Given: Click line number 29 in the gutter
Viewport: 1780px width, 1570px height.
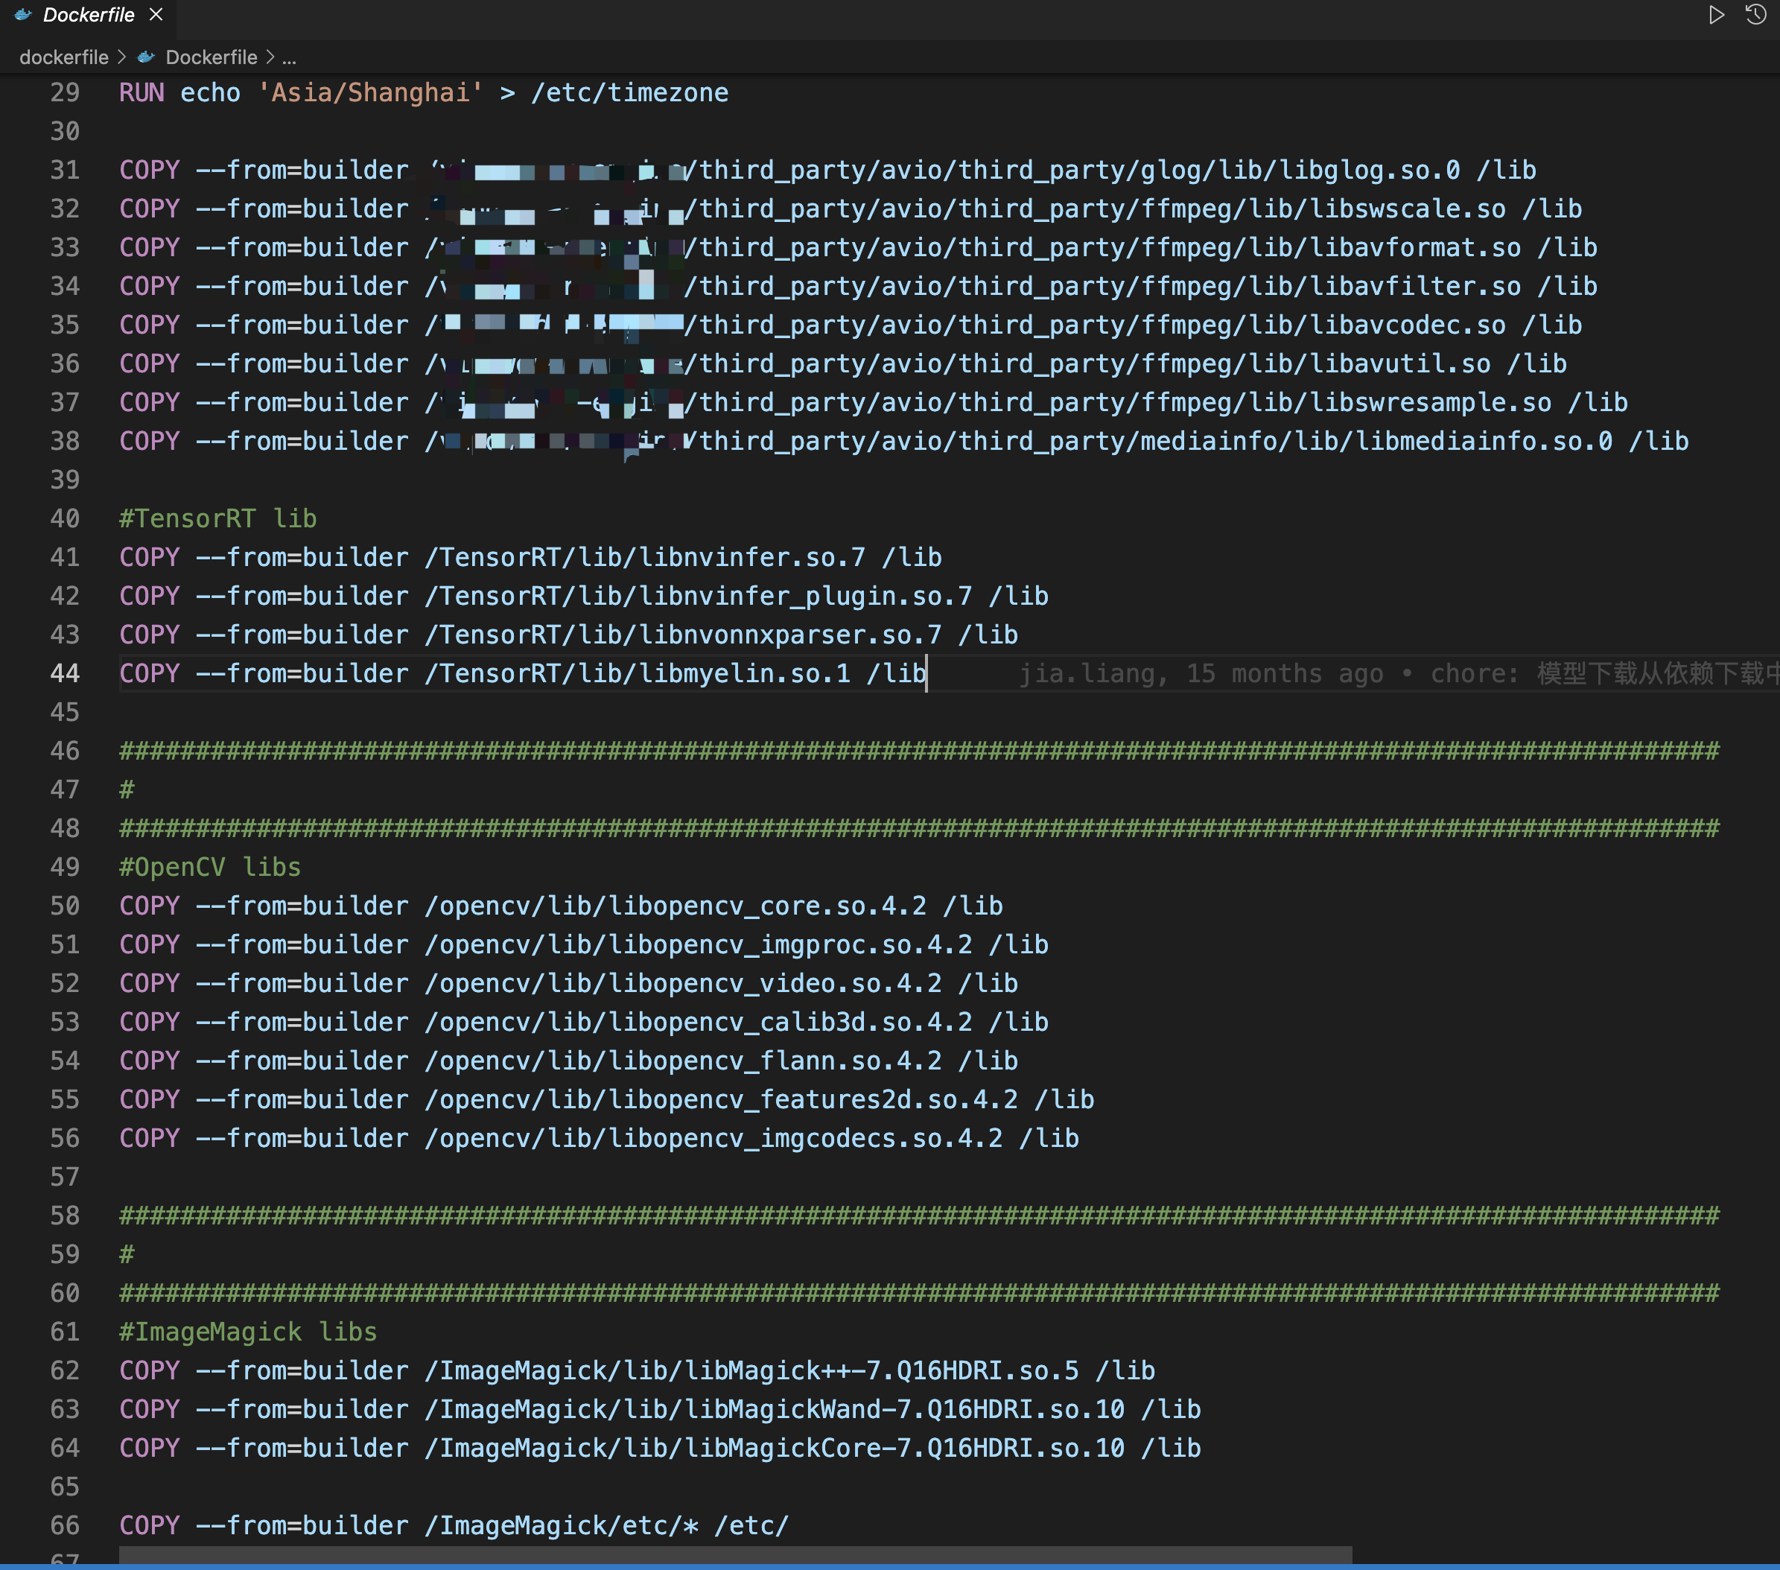Looking at the screenshot, I should pyautogui.click(x=65, y=93).
